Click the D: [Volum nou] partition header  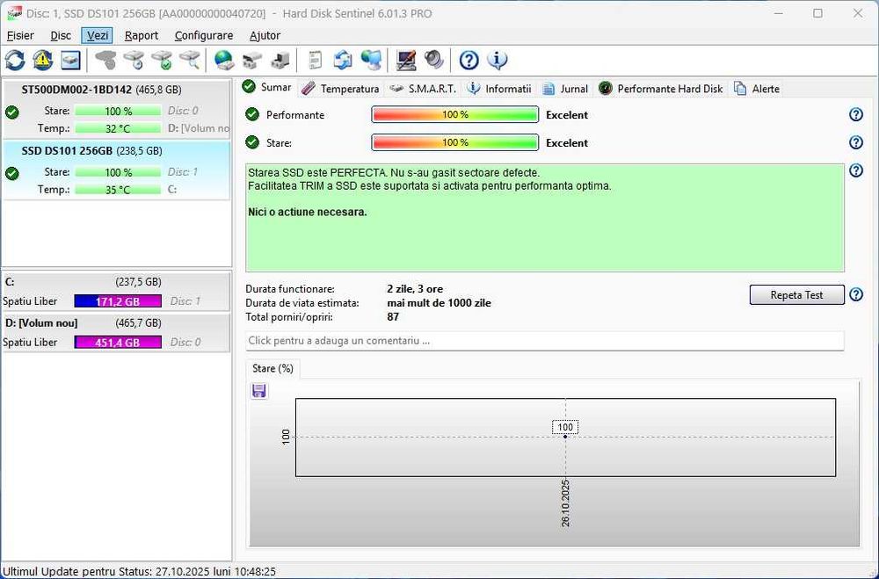pyautogui.click(x=116, y=323)
